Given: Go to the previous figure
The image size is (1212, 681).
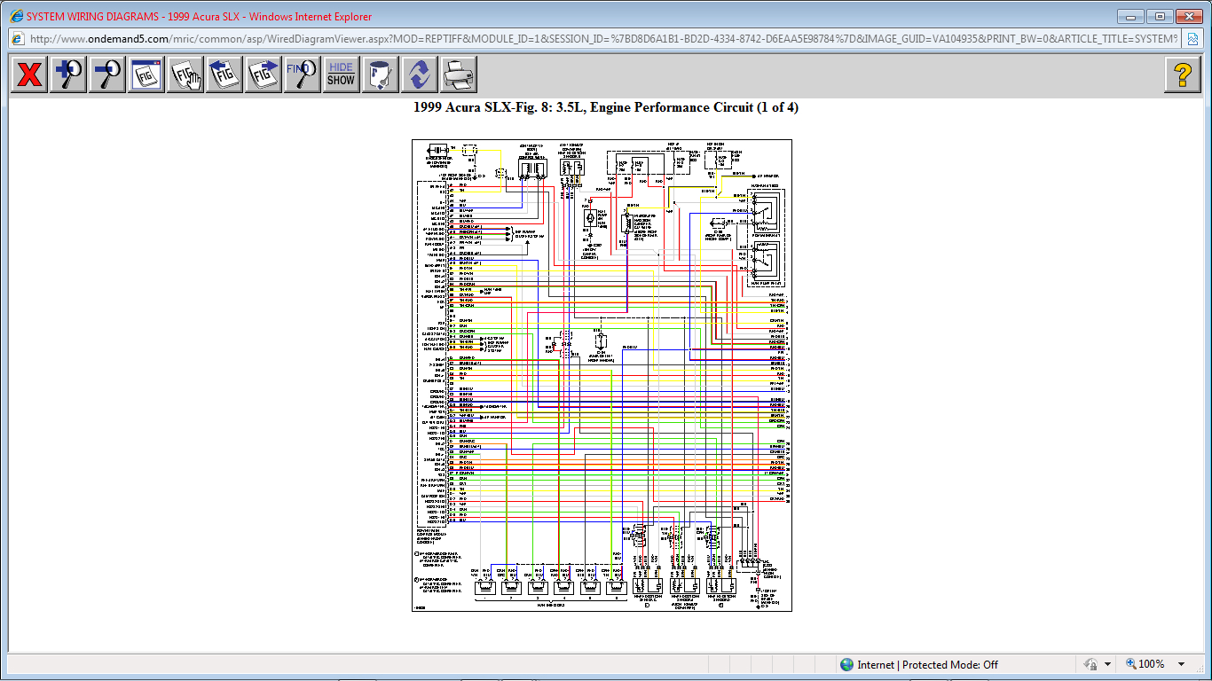Looking at the screenshot, I should (x=224, y=74).
